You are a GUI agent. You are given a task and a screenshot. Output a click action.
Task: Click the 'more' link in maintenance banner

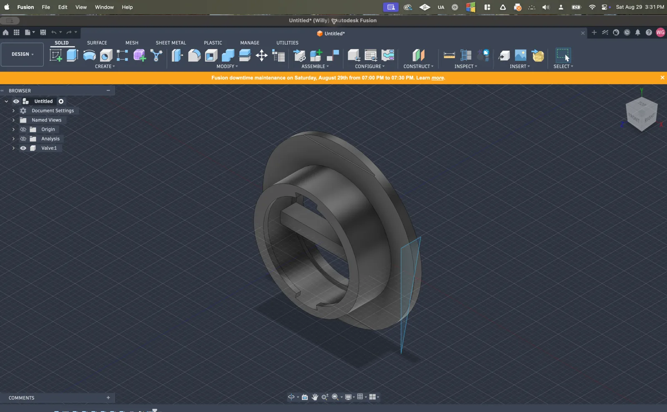pyautogui.click(x=437, y=78)
